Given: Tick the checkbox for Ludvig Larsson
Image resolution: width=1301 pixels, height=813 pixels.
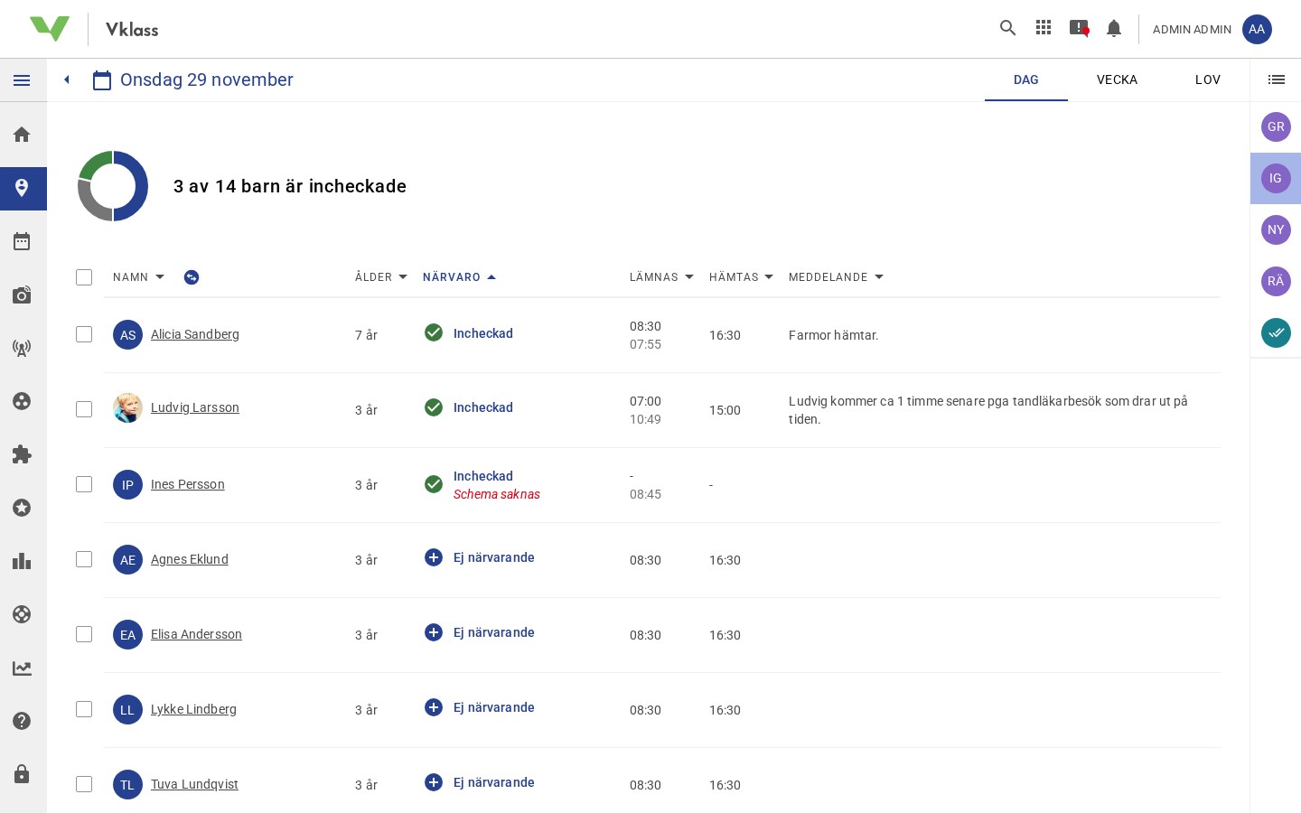Looking at the screenshot, I should click(84, 409).
